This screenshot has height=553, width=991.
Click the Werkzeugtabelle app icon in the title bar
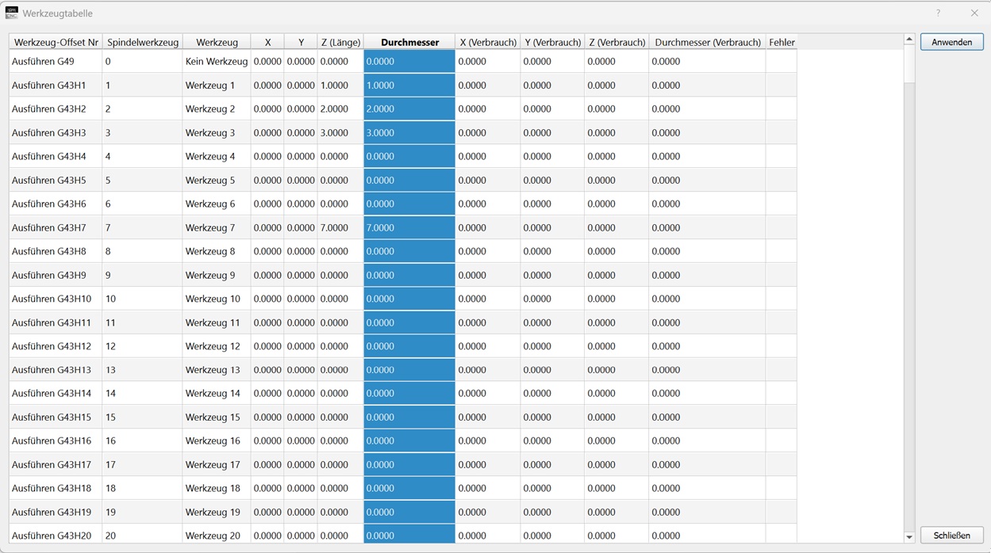click(x=12, y=13)
